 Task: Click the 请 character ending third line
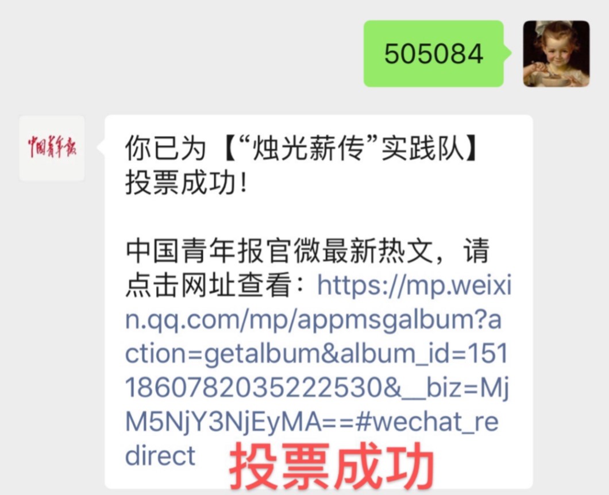pyautogui.click(x=476, y=251)
